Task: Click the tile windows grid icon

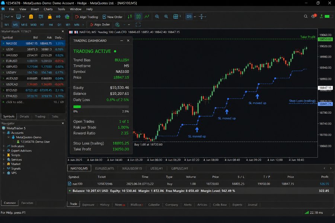Action: click(176, 17)
